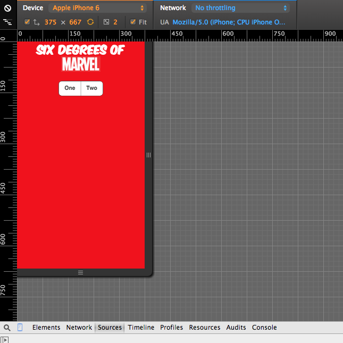Image resolution: width=343 pixels, height=343 pixels.
Task: Click the UA label
Action: pyautogui.click(x=164, y=22)
